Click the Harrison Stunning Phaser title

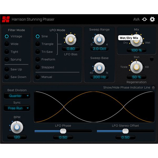tap(33, 19)
